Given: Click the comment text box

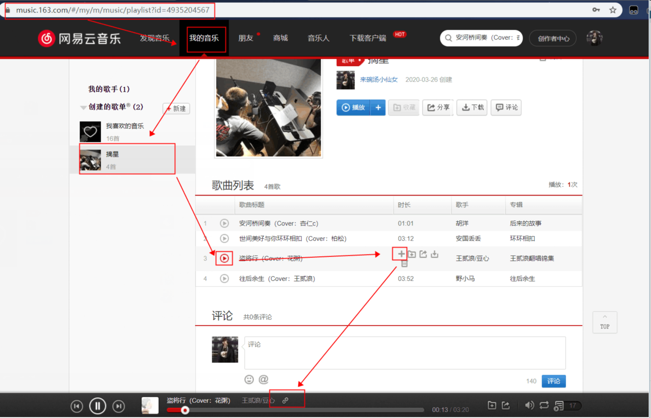Looking at the screenshot, I should click(x=405, y=353).
